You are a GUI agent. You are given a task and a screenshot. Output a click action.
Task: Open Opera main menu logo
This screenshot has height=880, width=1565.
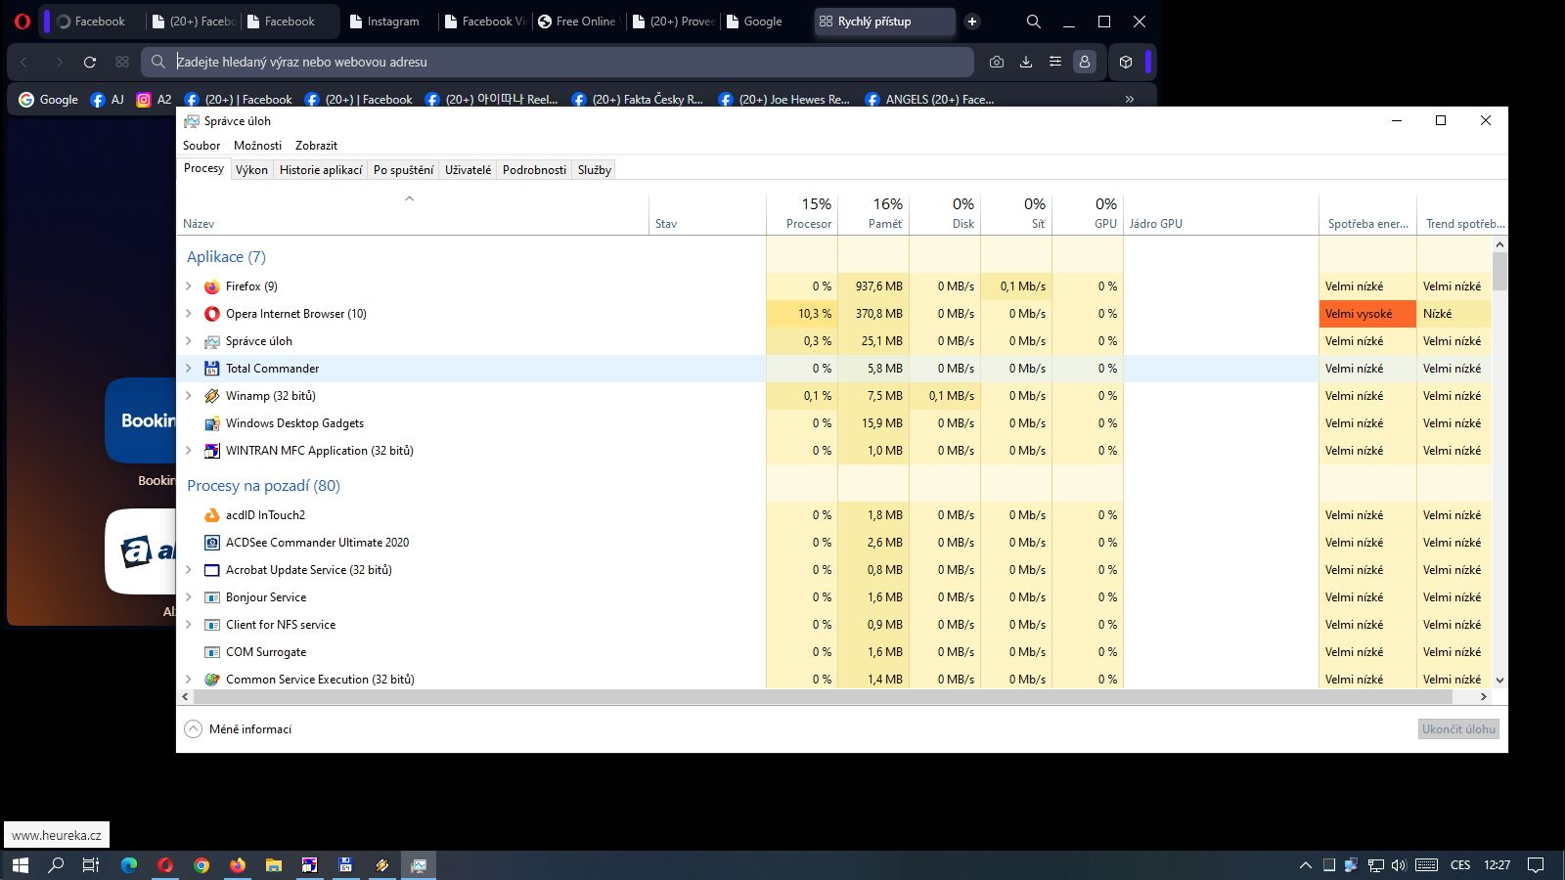[22, 22]
